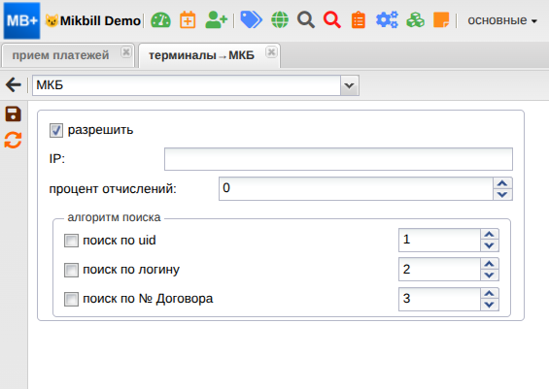Decrease поиск по uid priority

pyautogui.click(x=490, y=245)
